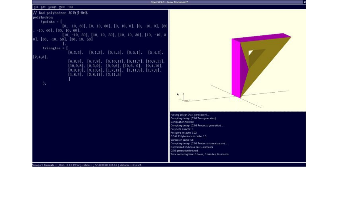This screenshot has height=208, width=338.
Task: Click 'PolySets in cache: 5' console line
Action: [182, 129]
